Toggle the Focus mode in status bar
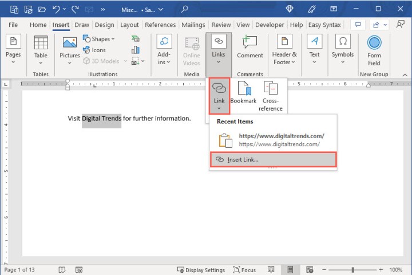 click(244, 270)
